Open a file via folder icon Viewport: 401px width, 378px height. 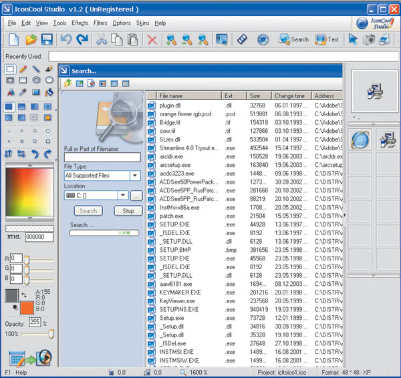point(31,39)
